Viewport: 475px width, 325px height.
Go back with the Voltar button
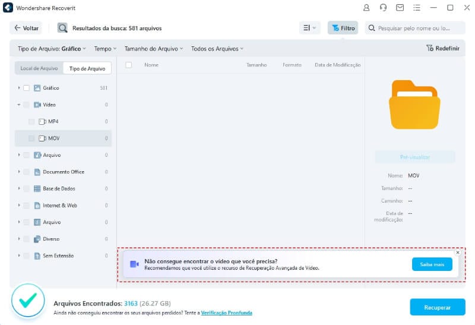(26, 28)
